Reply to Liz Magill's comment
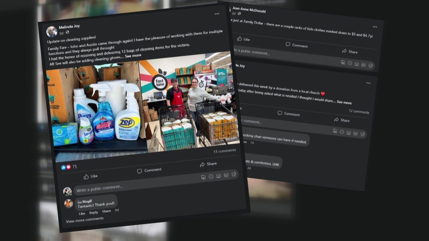Screen dimensions: 429x241 93,212
